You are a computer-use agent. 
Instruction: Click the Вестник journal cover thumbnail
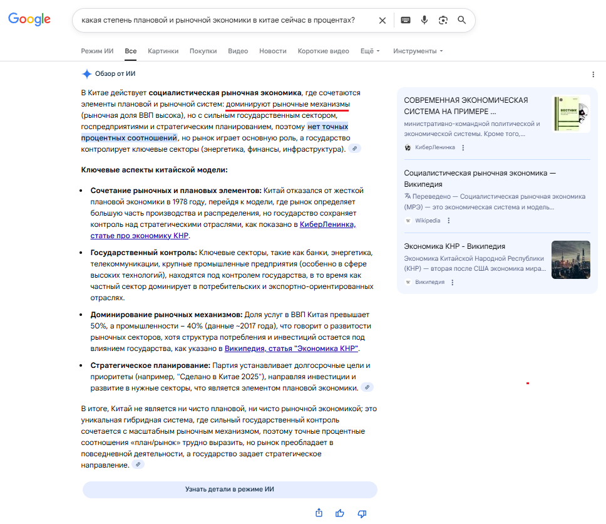[571, 114]
